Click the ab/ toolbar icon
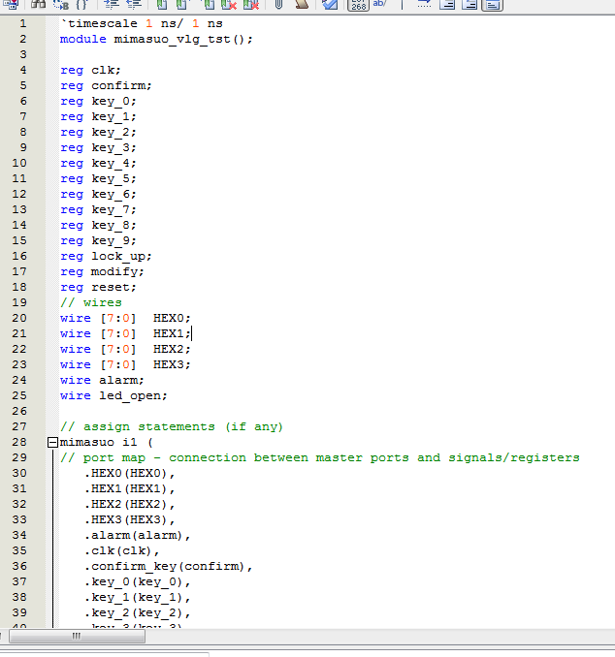The image size is (615, 657). (379, 4)
